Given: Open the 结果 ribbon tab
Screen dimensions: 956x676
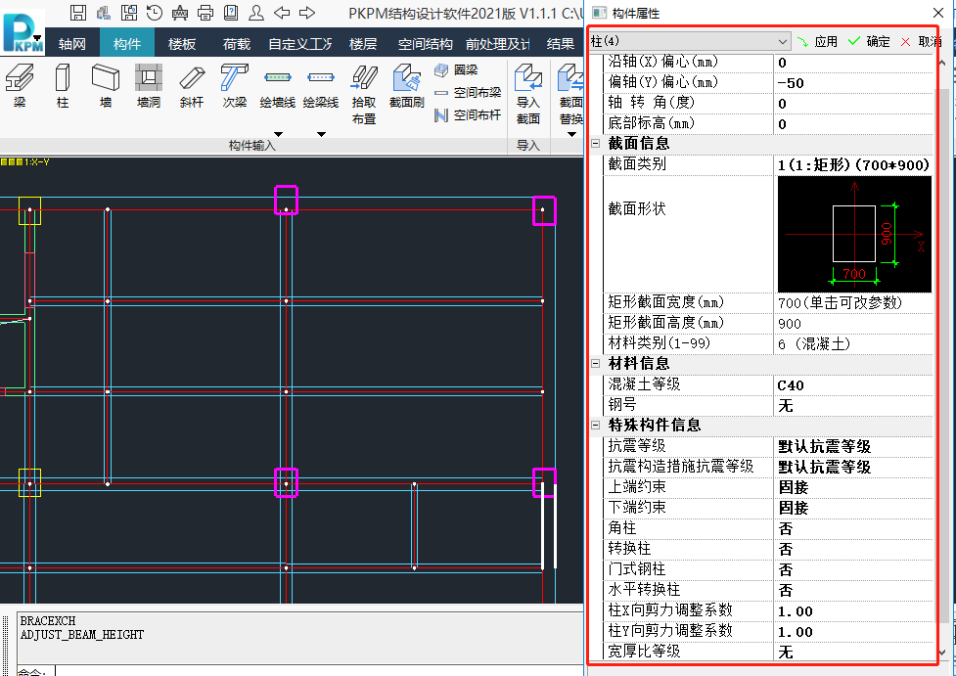Looking at the screenshot, I should coord(560,44).
